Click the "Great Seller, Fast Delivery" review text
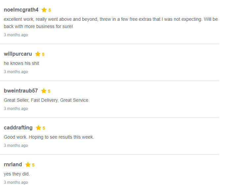This screenshot has height=190, width=225. pyautogui.click(x=46, y=100)
